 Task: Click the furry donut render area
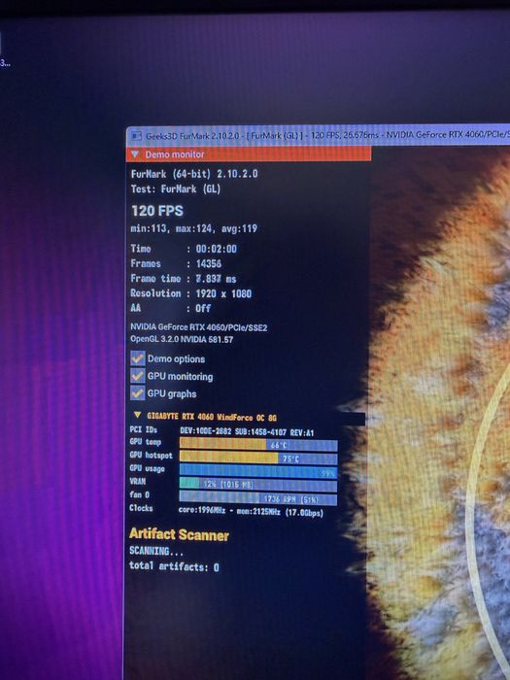[x=440, y=412]
